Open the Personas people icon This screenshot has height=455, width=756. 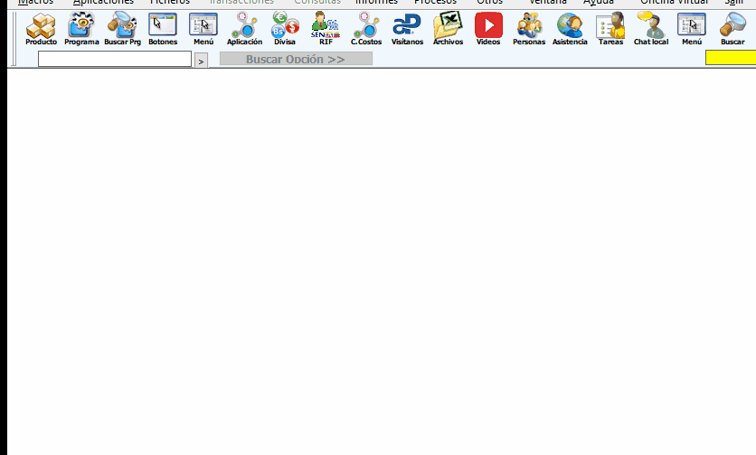coord(529,28)
